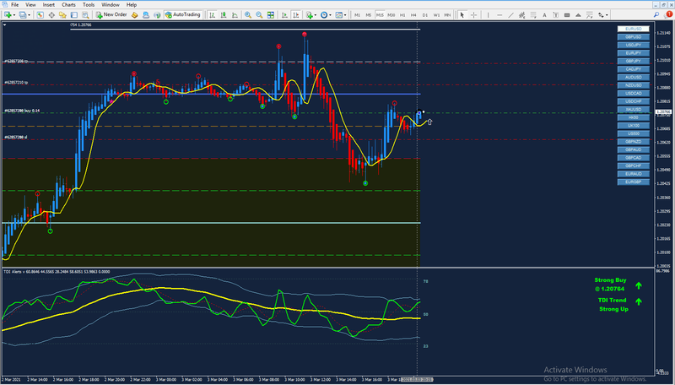Switch to line chart type
Screen dimensions: 675x385
pos(235,15)
